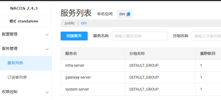Click the 服务名 column header
The height and width of the screenshot is (100, 221).
click(x=71, y=54)
